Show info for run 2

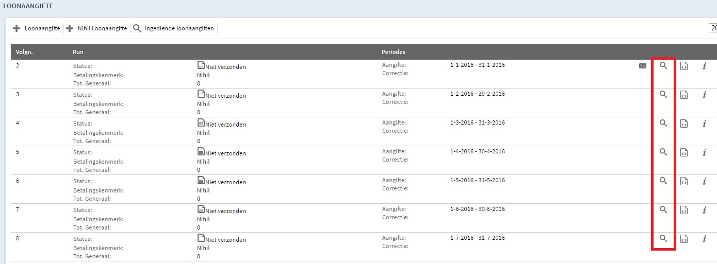704,66
